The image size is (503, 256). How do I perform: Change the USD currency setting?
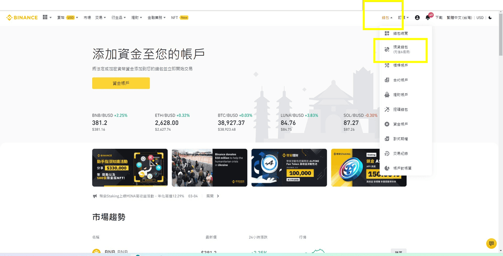click(x=480, y=18)
